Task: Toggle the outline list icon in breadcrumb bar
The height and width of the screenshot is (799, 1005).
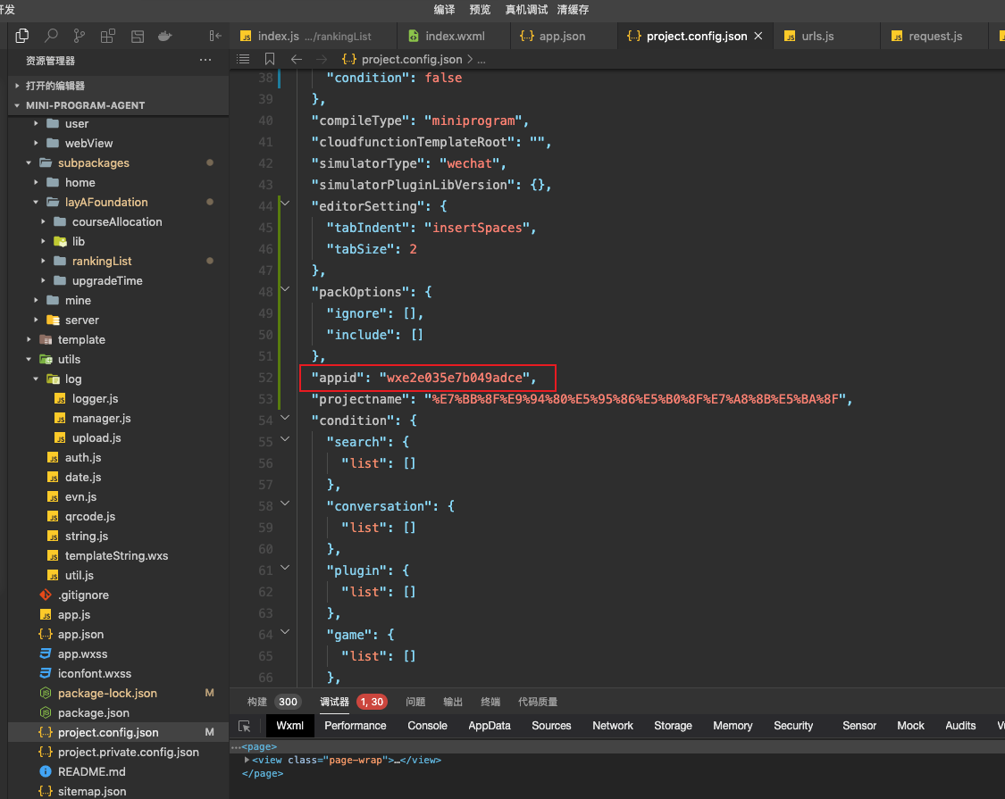Action: point(244,59)
